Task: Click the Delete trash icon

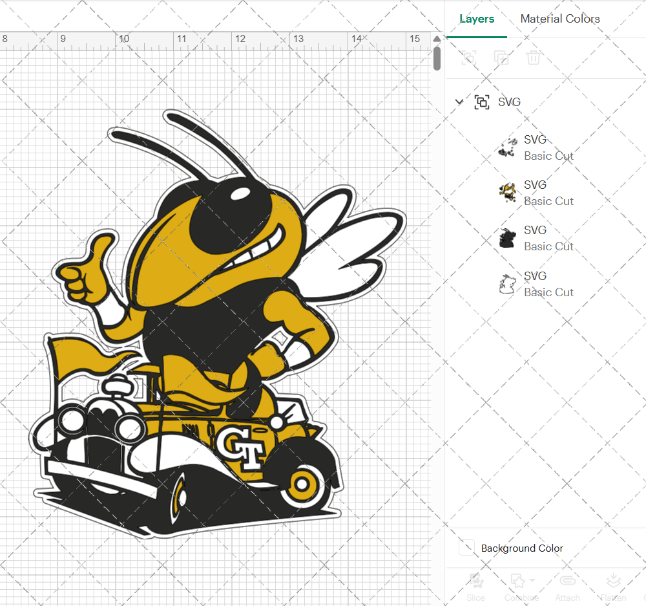Action: [533, 58]
